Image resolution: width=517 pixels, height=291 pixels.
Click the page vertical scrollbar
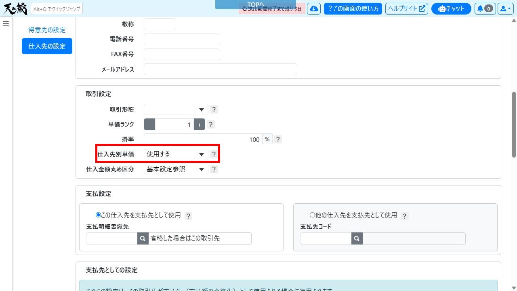pyautogui.click(x=514, y=124)
